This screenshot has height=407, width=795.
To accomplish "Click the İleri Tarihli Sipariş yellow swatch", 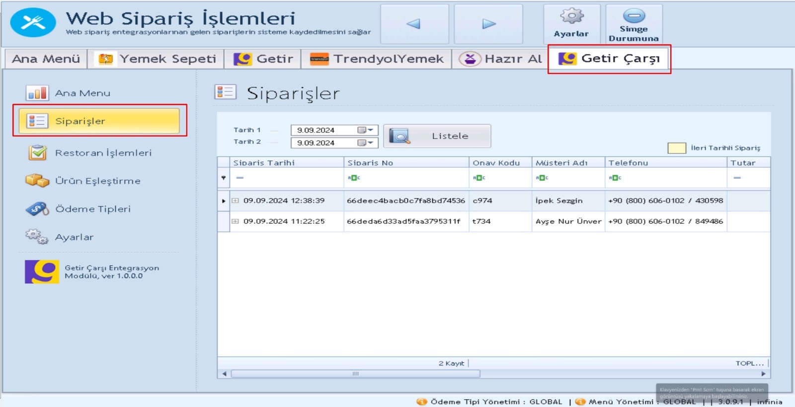I will tap(677, 148).
